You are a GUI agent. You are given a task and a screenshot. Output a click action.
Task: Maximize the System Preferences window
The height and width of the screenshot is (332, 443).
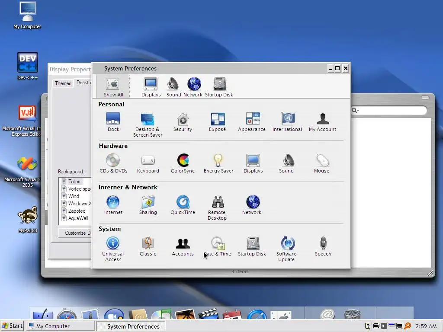[x=337, y=68]
